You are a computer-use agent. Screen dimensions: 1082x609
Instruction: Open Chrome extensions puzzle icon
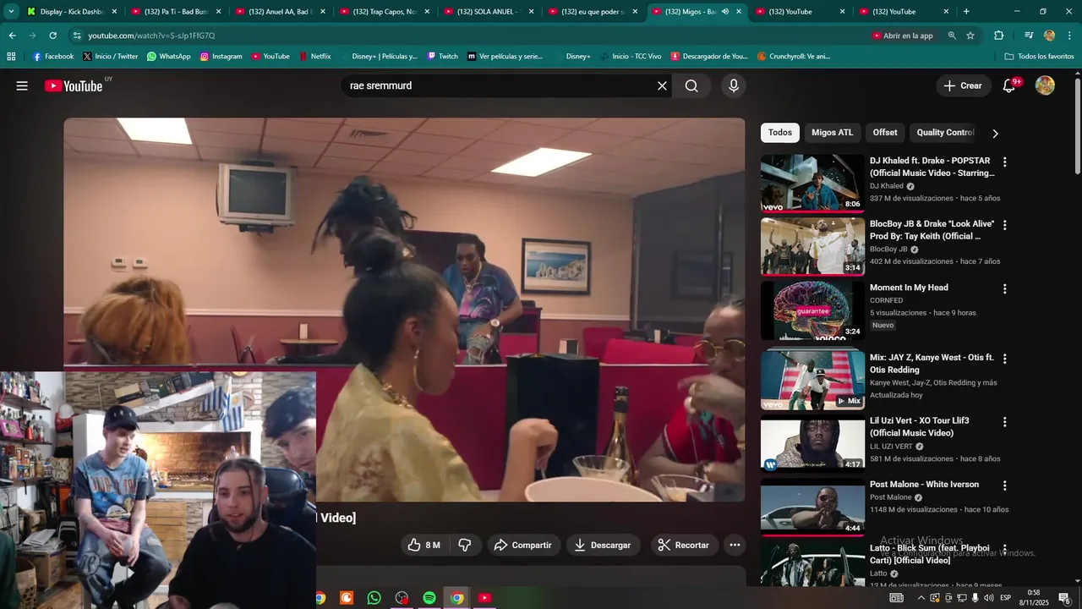(998, 36)
